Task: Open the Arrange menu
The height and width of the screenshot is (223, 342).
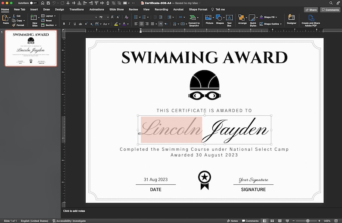Action: [x=242, y=20]
